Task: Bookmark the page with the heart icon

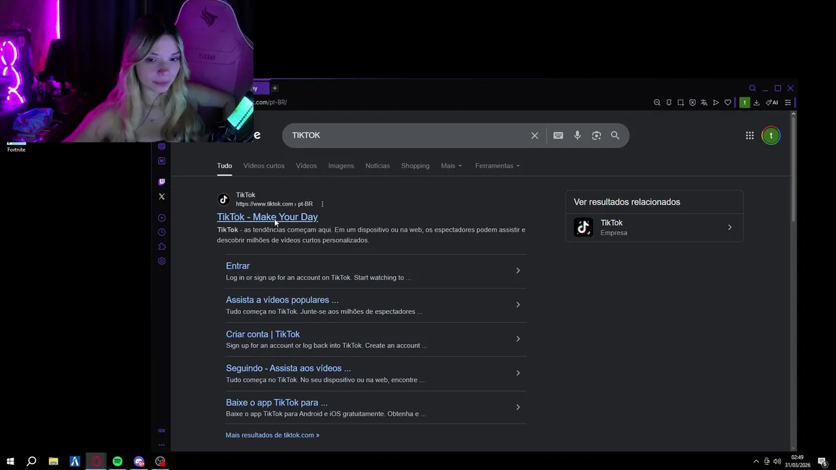Action: [728, 102]
